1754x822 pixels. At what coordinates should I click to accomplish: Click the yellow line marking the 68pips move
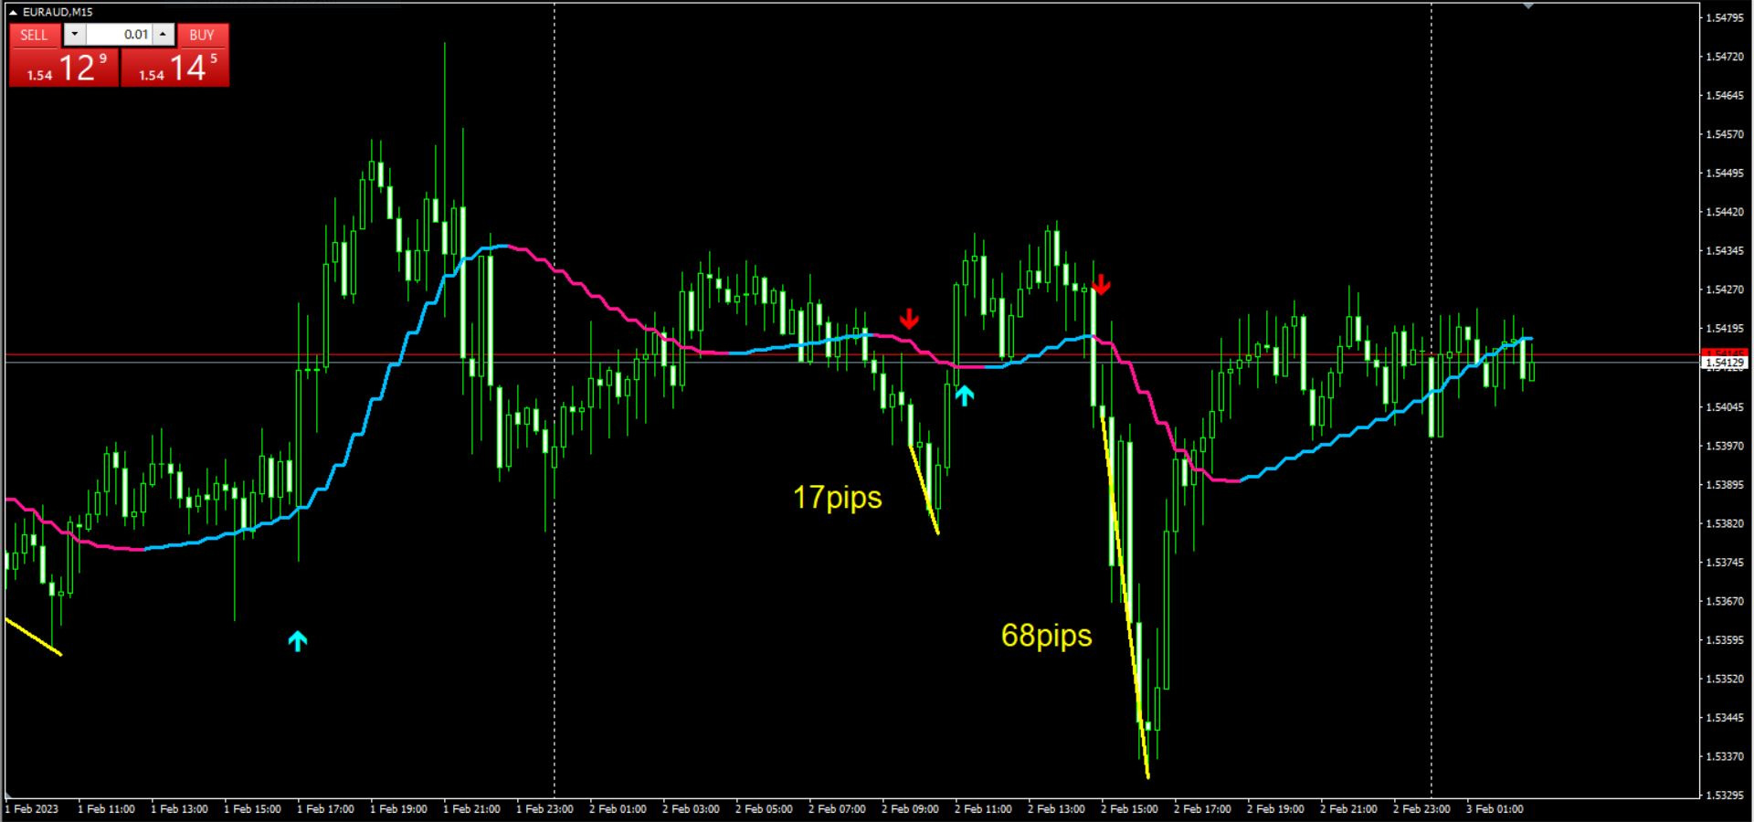[x=1124, y=594]
